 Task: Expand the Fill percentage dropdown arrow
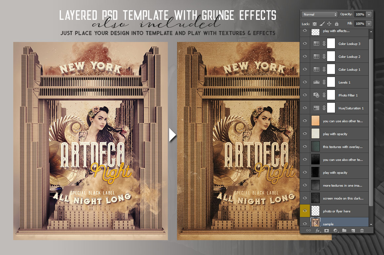[369, 24]
